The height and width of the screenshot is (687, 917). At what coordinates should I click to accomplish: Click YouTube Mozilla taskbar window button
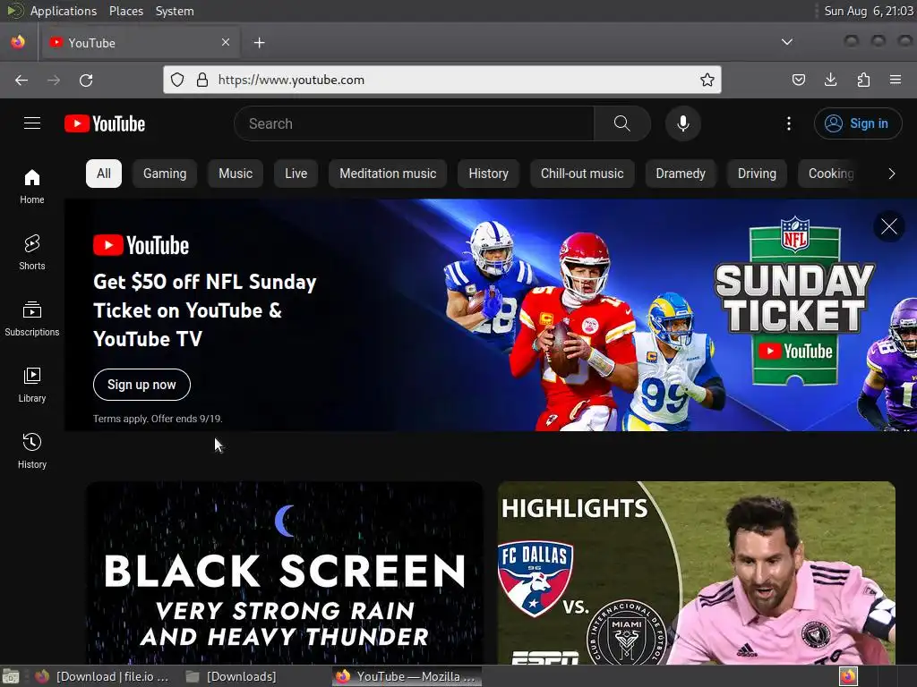[x=407, y=676]
